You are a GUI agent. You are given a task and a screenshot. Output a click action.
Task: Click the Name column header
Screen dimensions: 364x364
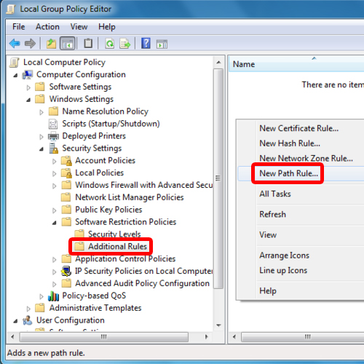pyautogui.click(x=296, y=64)
